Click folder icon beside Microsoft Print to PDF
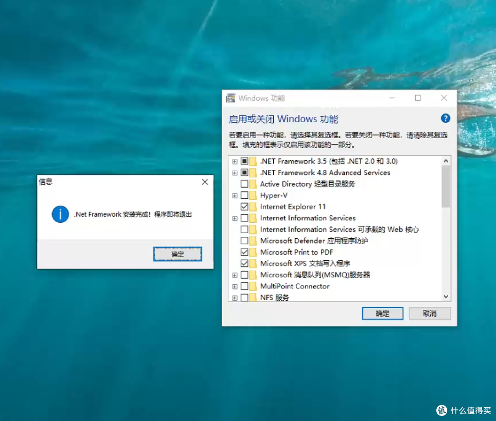The height and width of the screenshot is (421, 496). pyautogui.click(x=253, y=252)
